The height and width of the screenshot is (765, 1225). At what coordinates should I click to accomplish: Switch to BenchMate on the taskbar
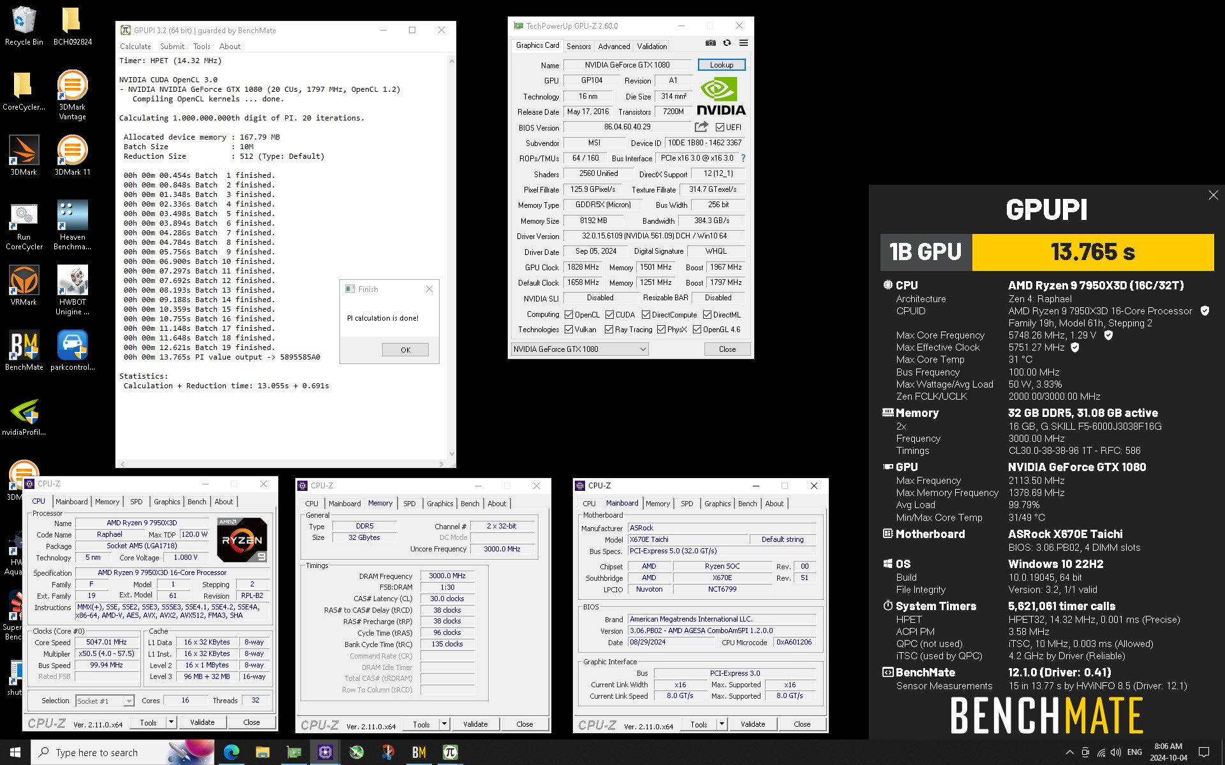(419, 752)
